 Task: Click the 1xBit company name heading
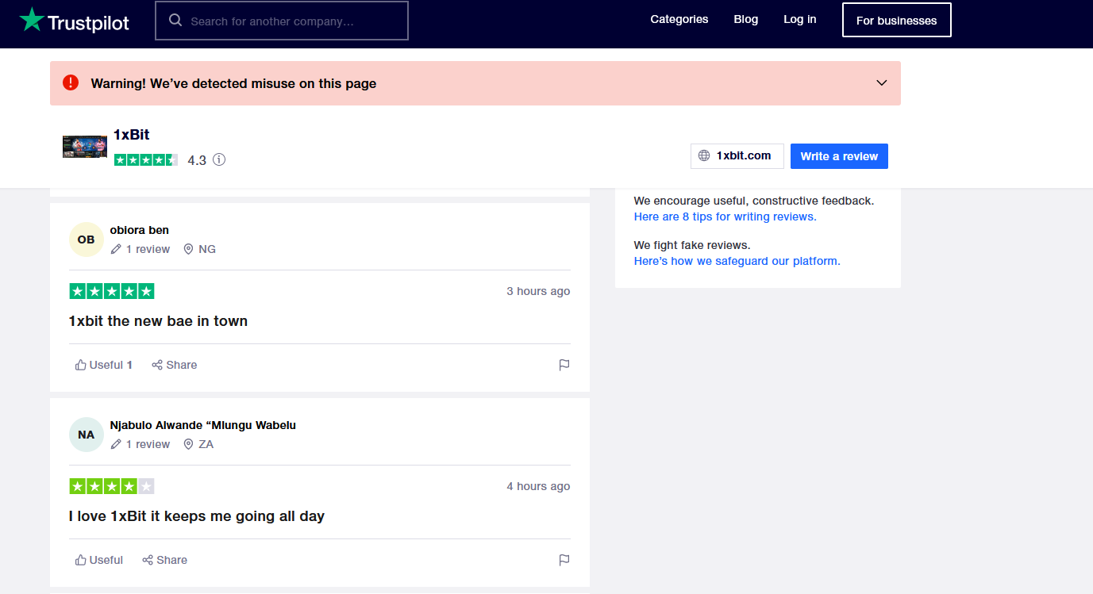[132, 135]
